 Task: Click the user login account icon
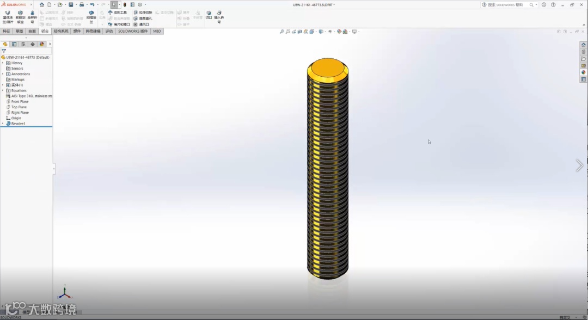coord(544,5)
